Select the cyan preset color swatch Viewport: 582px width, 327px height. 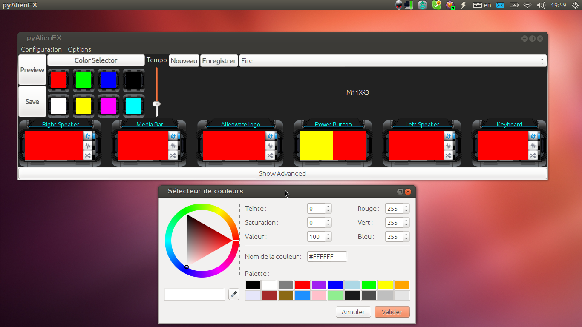(x=133, y=106)
